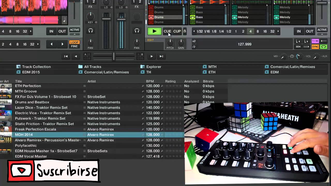Click the magenta snap-to-end icon
This screenshot has height=186, width=331.
point(315,41)
